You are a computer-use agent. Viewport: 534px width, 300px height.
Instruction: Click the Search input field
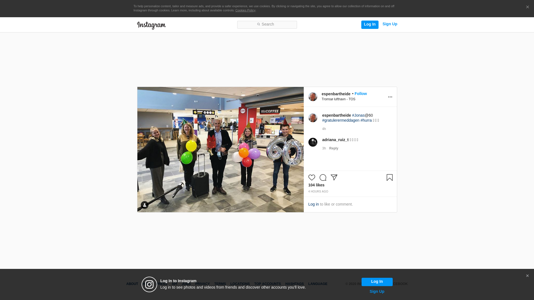[x=267, y=24]
